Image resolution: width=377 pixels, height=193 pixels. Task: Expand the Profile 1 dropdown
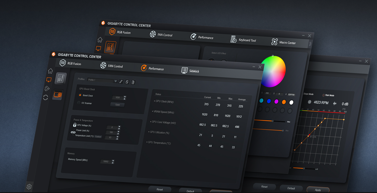116,81
